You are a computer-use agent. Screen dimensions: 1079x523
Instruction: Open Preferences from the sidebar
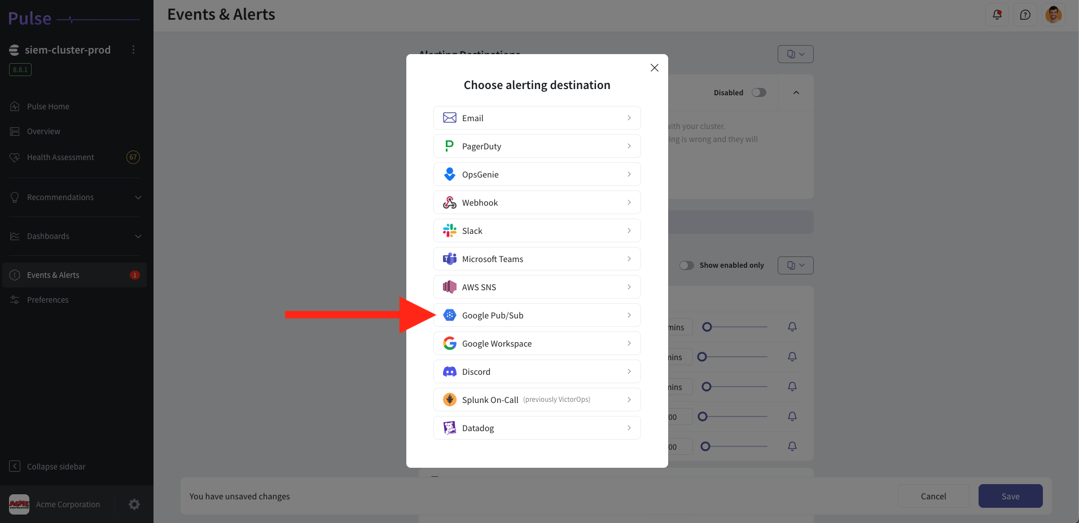coord(48,300)
